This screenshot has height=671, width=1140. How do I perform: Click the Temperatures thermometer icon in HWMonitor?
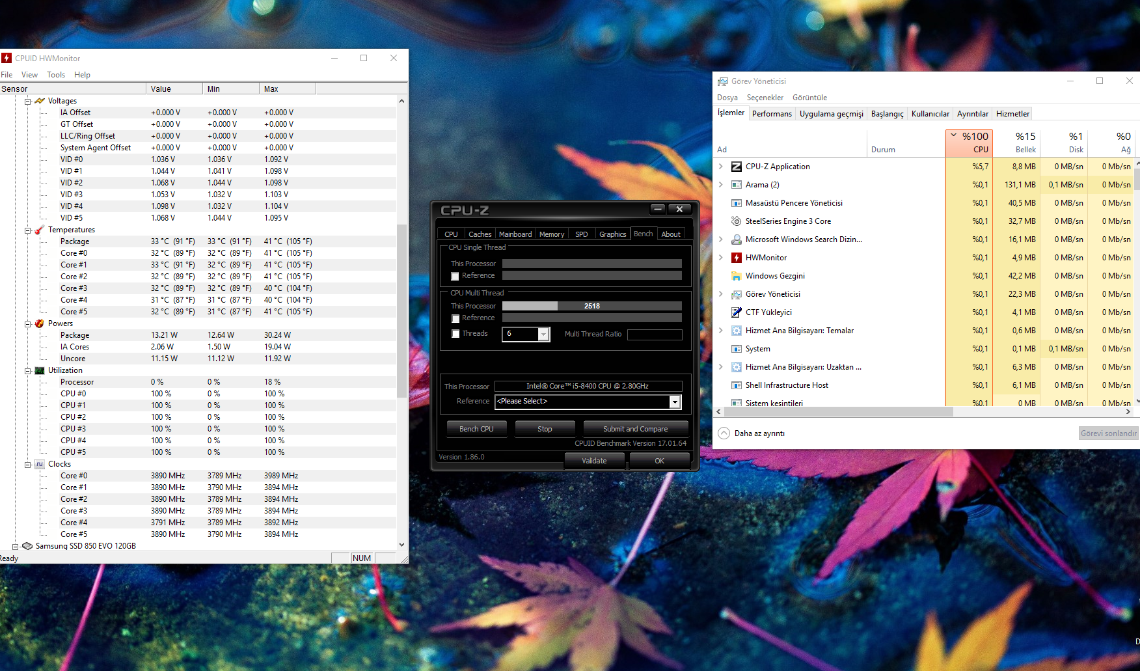tap(40, 230)
